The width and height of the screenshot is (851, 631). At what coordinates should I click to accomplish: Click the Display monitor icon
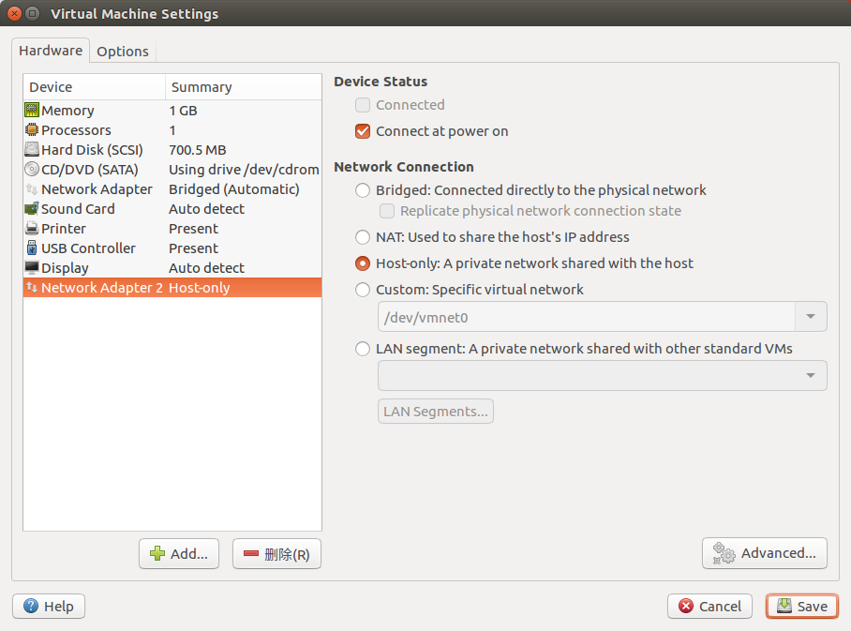pos(32,268)
